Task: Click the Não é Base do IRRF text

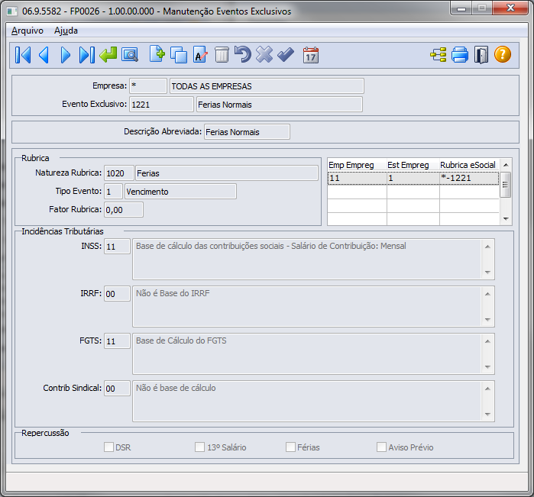Action: [173, 293]
